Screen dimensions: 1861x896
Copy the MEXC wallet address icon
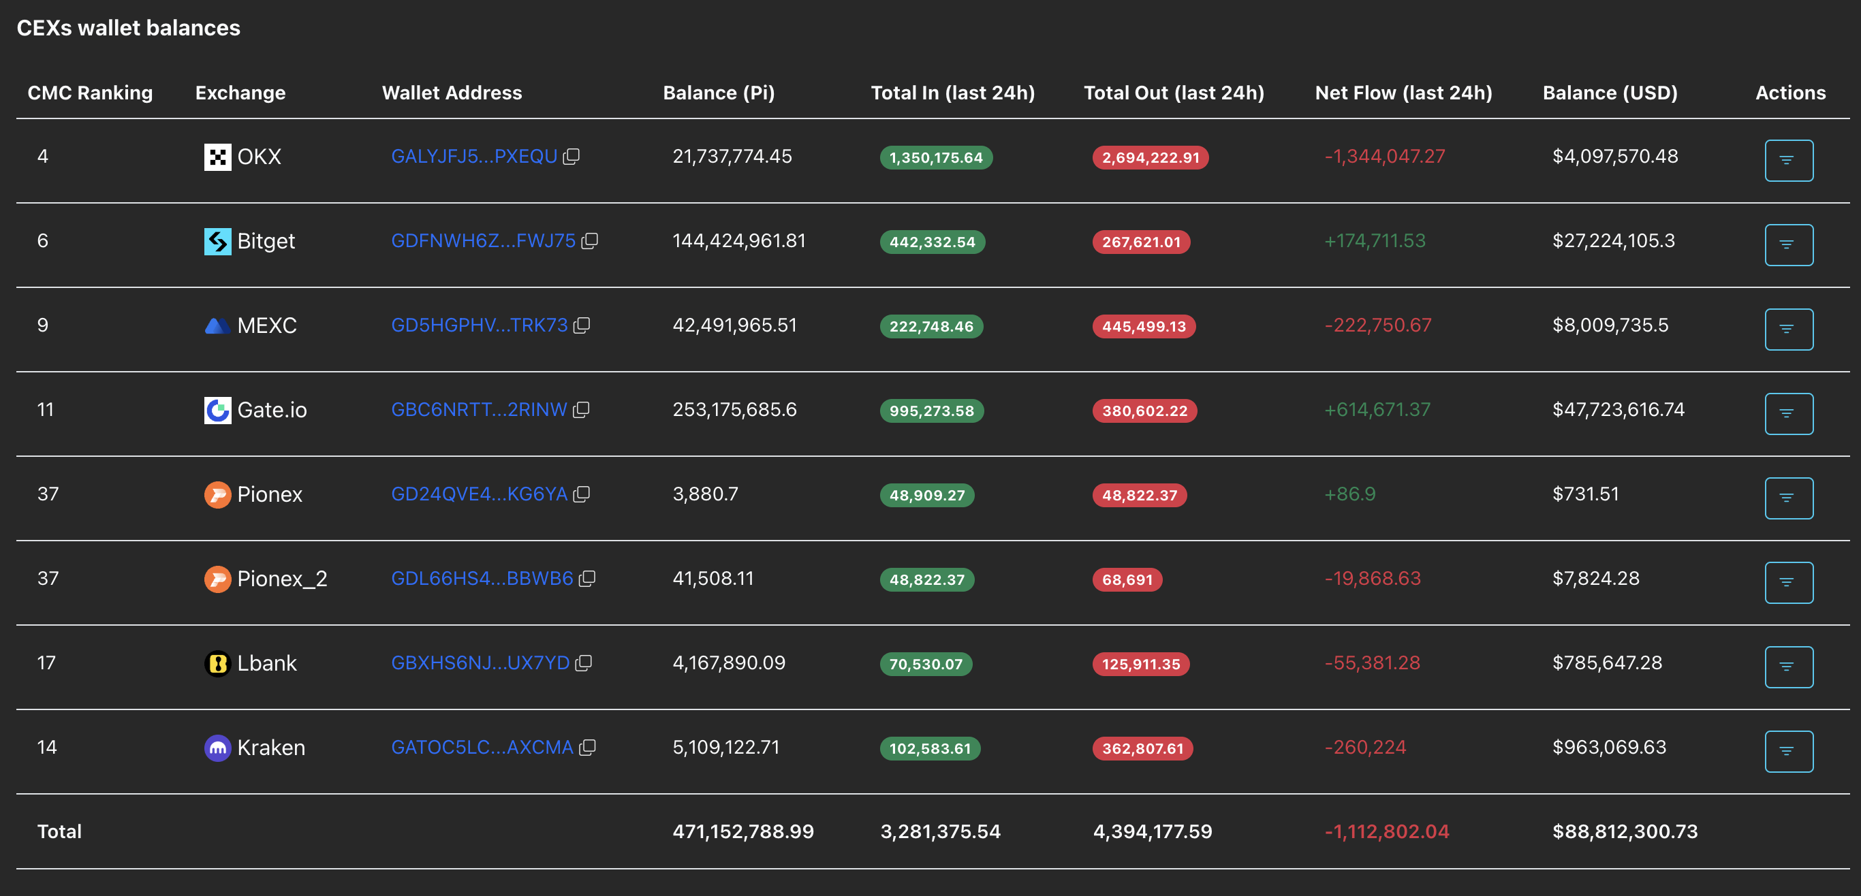(x=582, y=325)
